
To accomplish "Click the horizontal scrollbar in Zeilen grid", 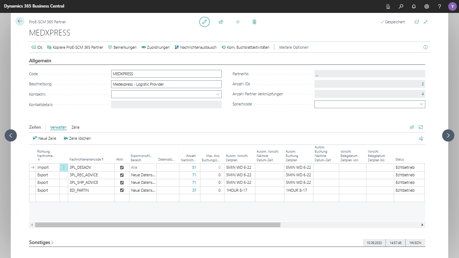I will click(158, 225).
